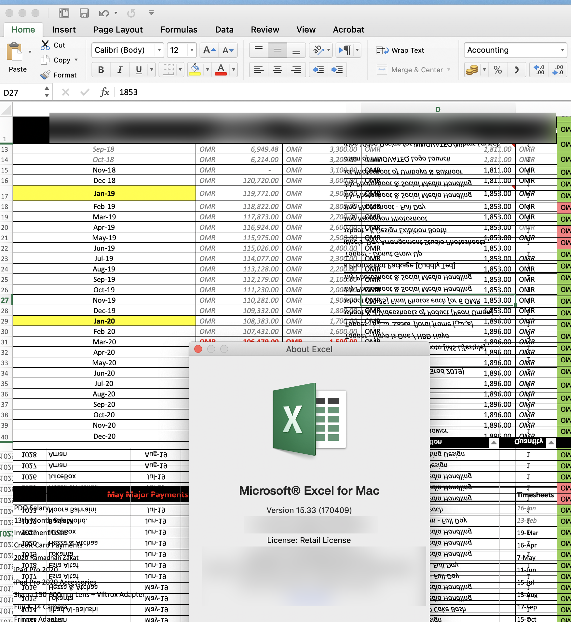
Task: Select the Jan-19 highlighted cell
Action: click(104, 193)
